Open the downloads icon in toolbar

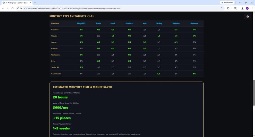(x=242, y=8)
